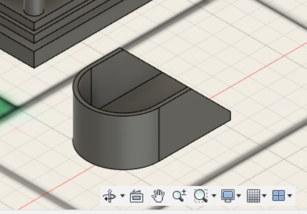Expand the Grid and Snaps dropdown arrow

(264, 195)
